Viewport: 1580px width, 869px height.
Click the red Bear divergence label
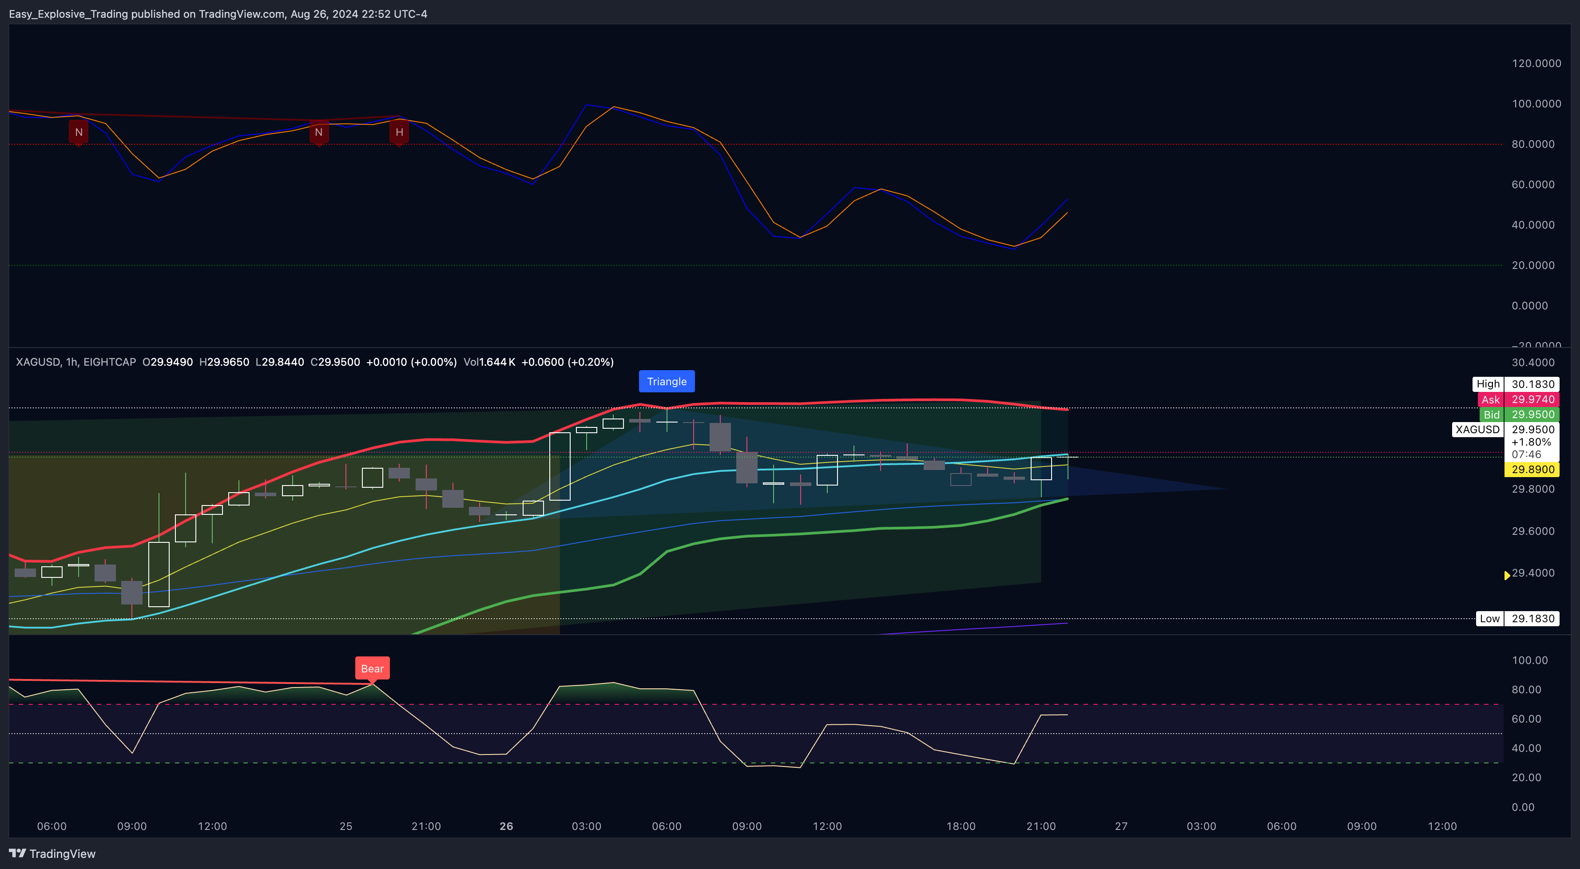[x=372, y=668]
